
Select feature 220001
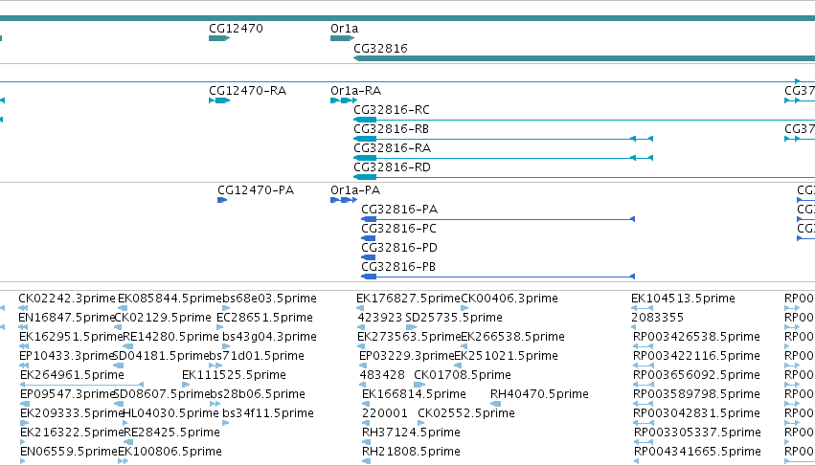(385, 414)
